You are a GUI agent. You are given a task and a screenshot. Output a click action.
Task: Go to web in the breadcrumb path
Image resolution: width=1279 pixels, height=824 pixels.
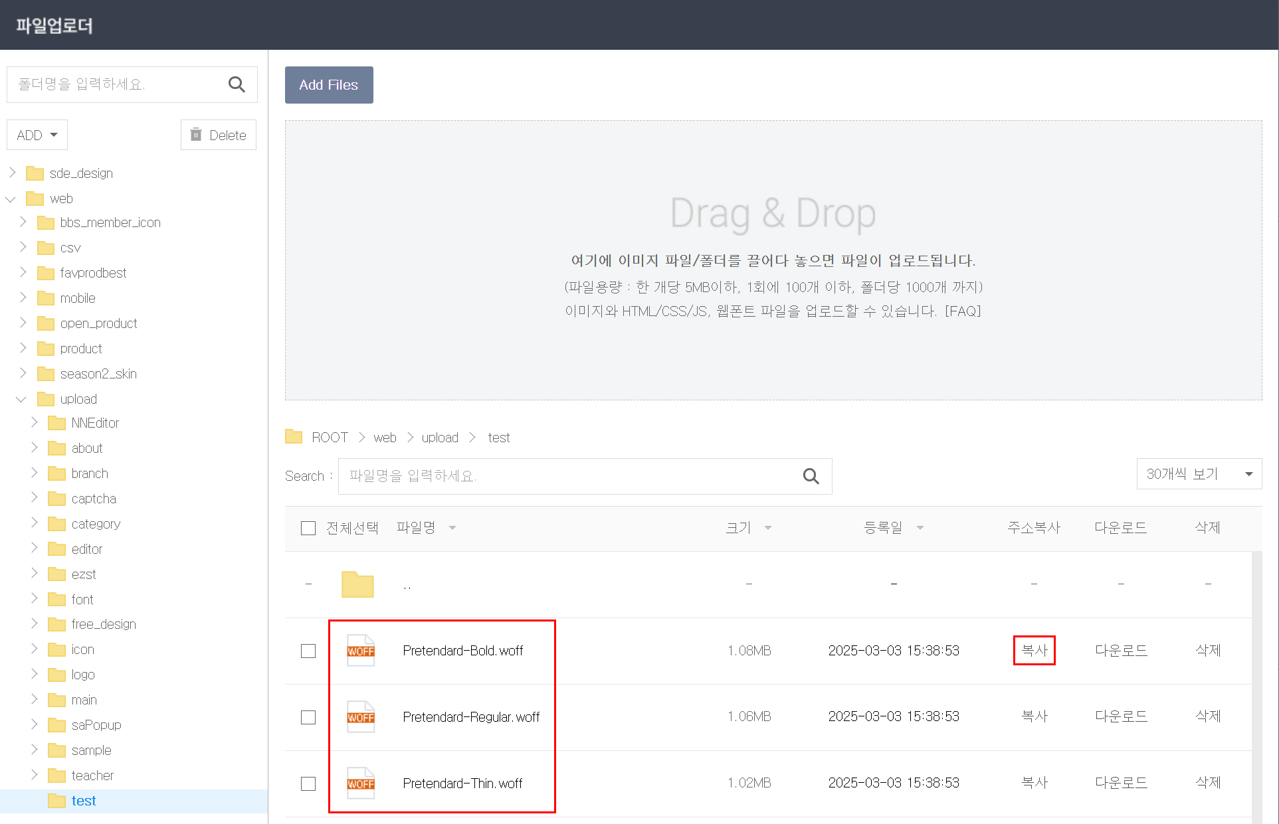pos(385,438)
